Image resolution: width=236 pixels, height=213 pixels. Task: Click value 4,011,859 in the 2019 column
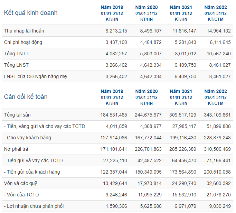tap(116, 126)
